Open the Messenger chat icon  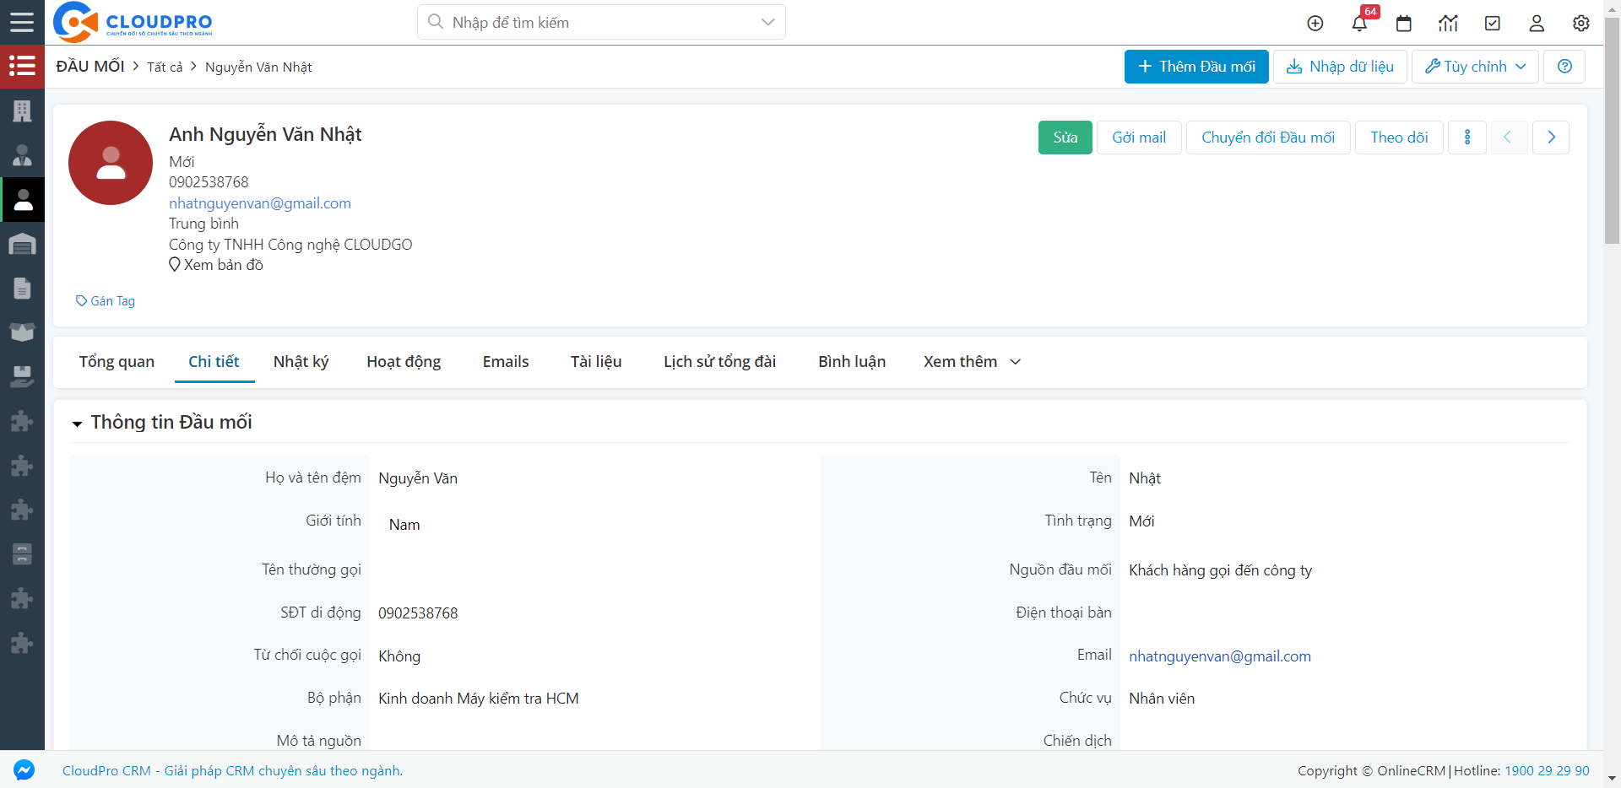24,769
